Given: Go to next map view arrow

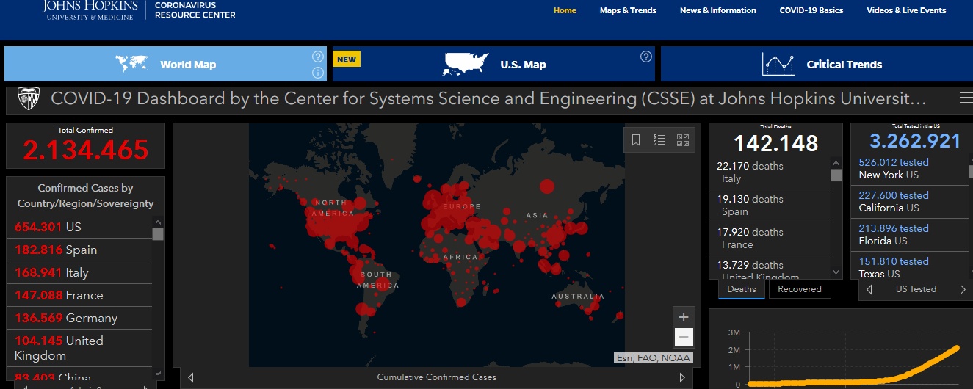Looking at the screenshot, I should 682,377.
